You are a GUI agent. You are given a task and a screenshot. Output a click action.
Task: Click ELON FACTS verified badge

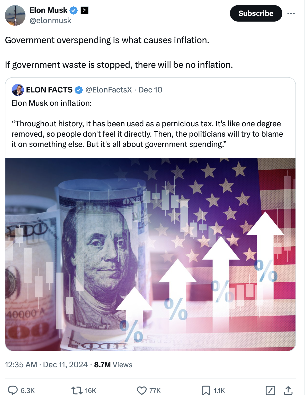coord(79,90)
